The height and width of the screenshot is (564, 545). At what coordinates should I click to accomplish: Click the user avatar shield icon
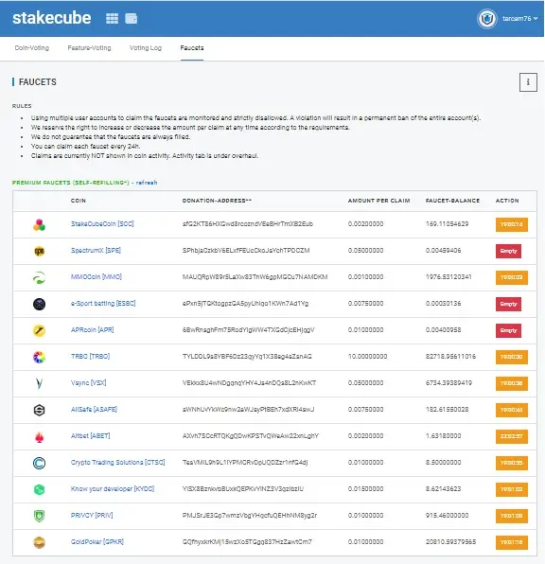pos(487,19)
